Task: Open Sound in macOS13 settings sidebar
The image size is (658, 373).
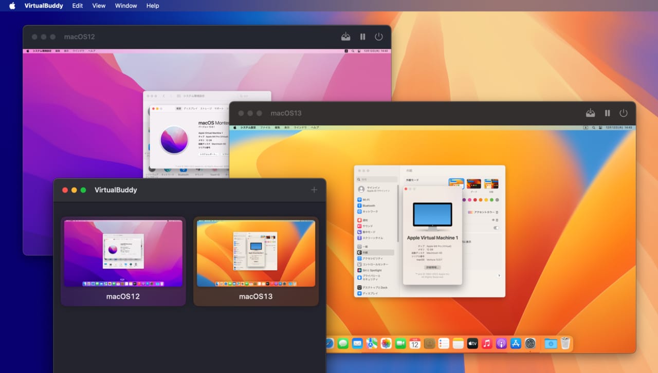Action: click(x=375, y=226)
